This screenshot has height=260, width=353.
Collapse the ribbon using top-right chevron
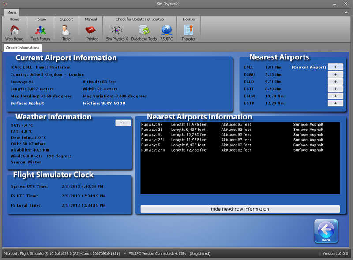(x=347, y=12)
